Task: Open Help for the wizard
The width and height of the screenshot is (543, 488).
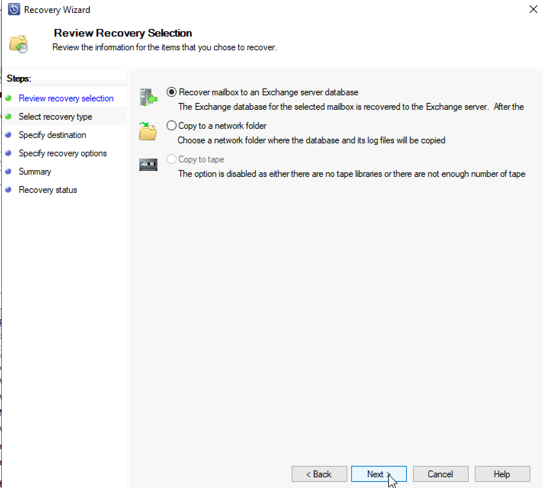Action: 502,474
